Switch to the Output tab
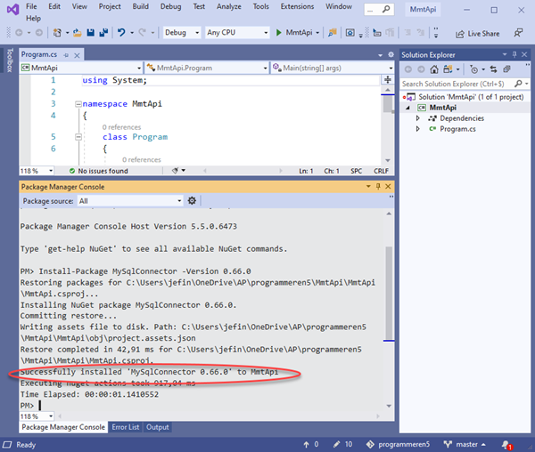Viewport: 535px width, 452px height. (157, 427)
